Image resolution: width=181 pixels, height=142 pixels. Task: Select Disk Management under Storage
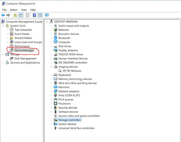point(25,59)
